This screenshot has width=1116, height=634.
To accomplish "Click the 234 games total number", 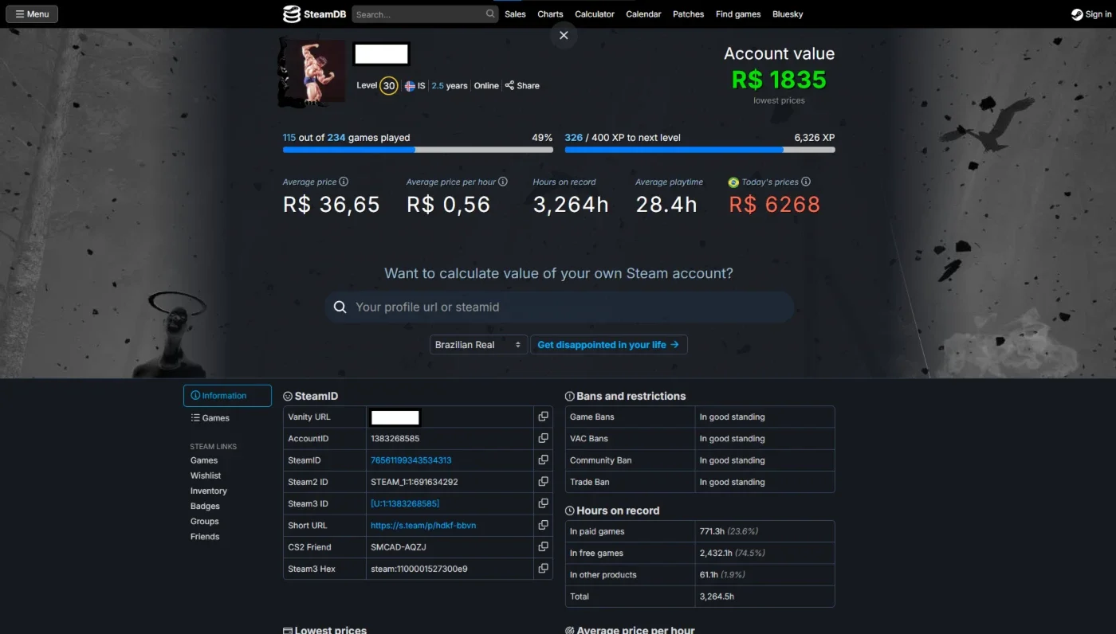I will 336,138.
